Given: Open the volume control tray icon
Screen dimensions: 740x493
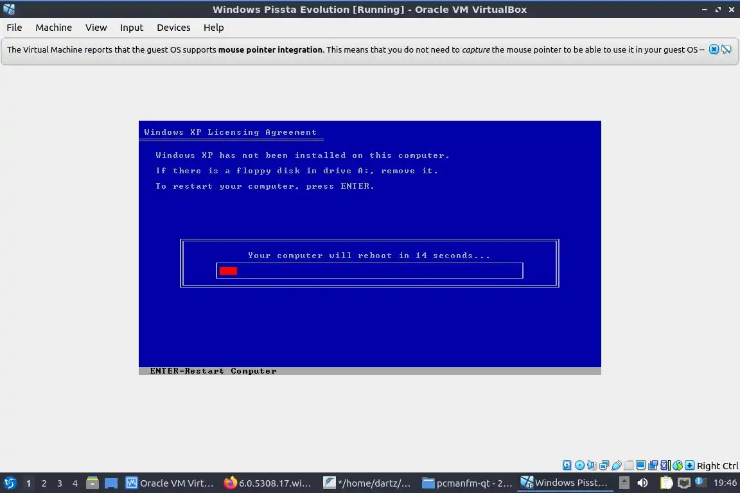Looking at the screenshot, I should pos(642,483).
